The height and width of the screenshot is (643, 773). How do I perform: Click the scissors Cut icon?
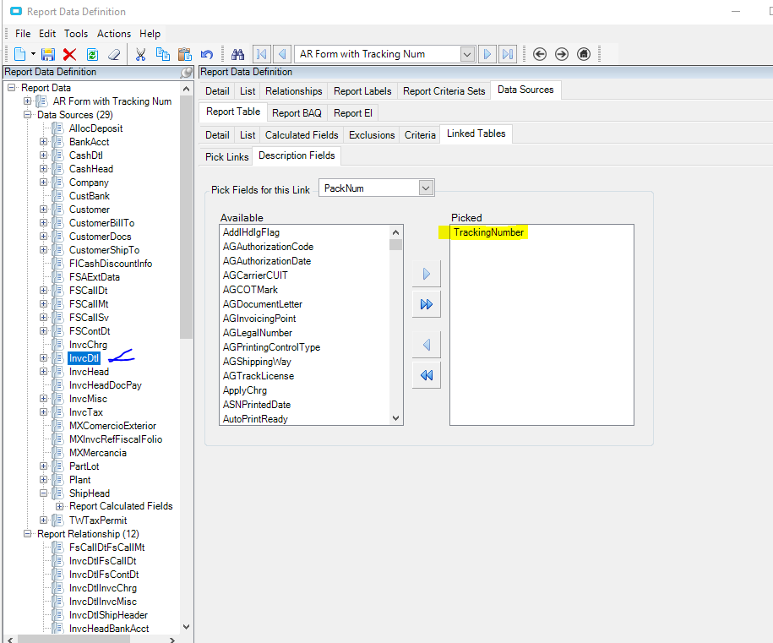140,54
